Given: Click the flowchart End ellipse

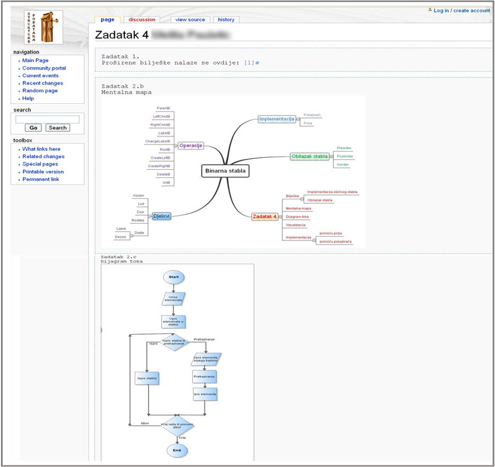Looking at the screenshot, I should click(x=177, y=451).
